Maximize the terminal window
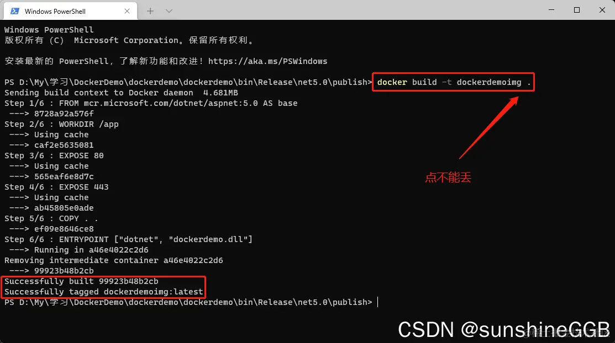Screen dimensions: 615x343 point(576,10)
